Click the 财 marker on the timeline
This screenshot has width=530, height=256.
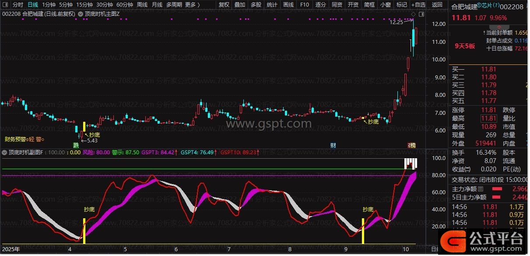[x=333, y=145]
